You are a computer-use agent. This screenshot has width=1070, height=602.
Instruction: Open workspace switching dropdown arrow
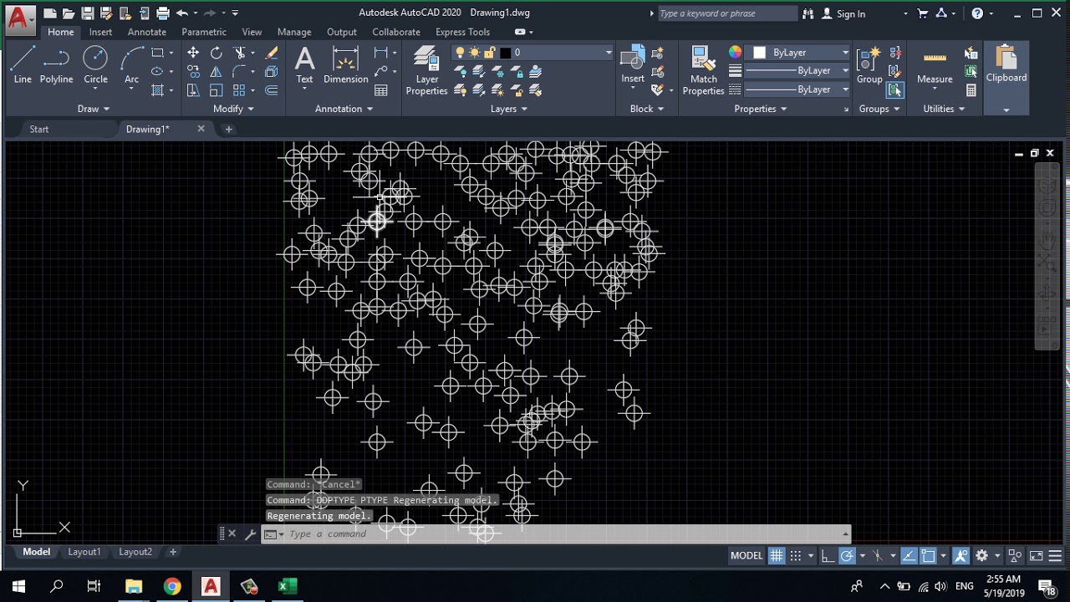(x=996, y=556)
